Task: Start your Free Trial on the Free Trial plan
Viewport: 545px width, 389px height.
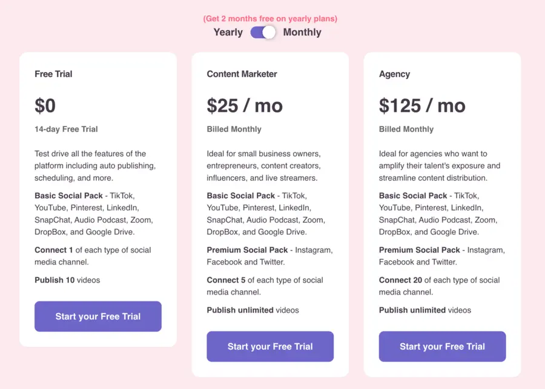Action: [97, 316]
